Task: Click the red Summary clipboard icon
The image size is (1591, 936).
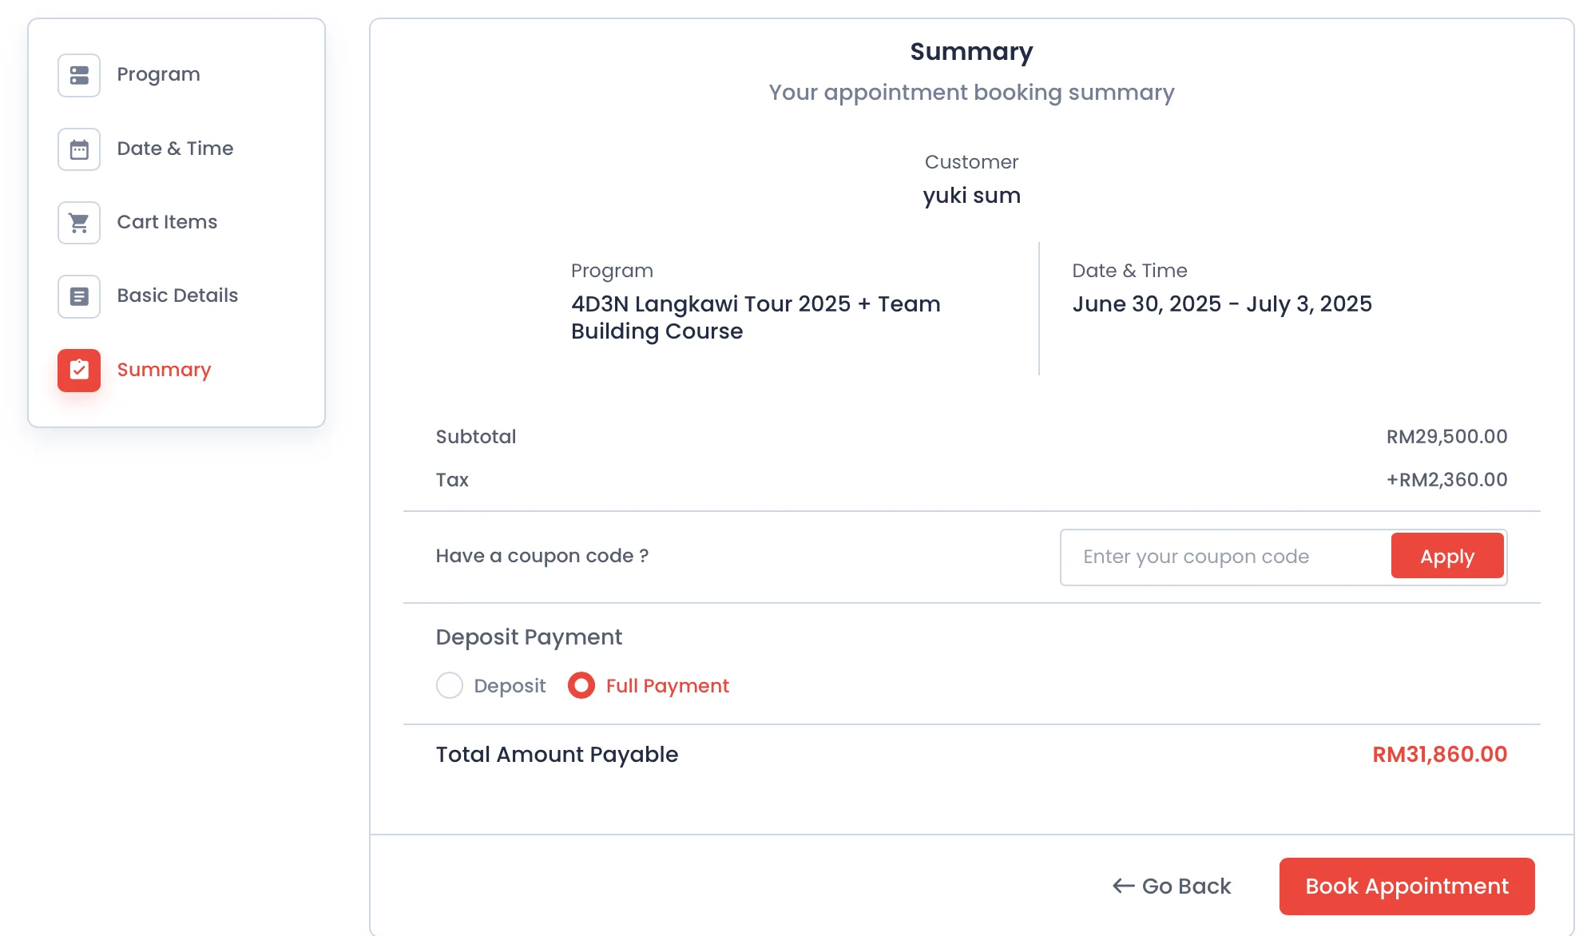Action: [x=79, y=370]
